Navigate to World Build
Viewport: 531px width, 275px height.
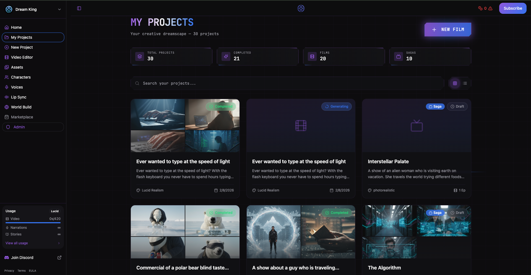coord(21,107)
